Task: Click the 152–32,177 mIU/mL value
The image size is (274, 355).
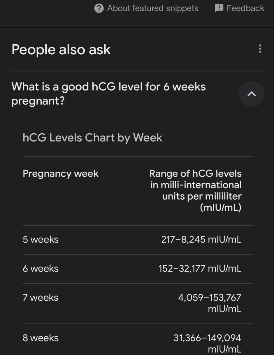Action: coord(200,269)
